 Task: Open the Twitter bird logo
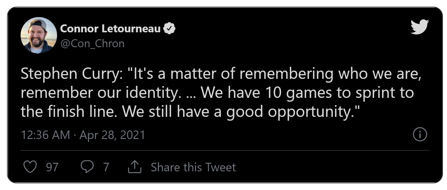419,27
